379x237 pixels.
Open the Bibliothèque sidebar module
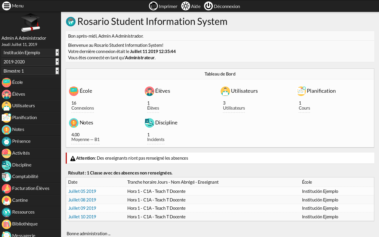[x=25, y=224]
